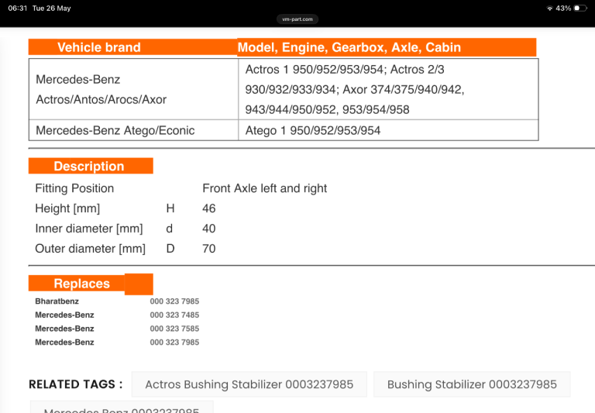Screen dimensions: 595x413
Task: Select the 'Fitting Position' label
Action: [74, 188]
